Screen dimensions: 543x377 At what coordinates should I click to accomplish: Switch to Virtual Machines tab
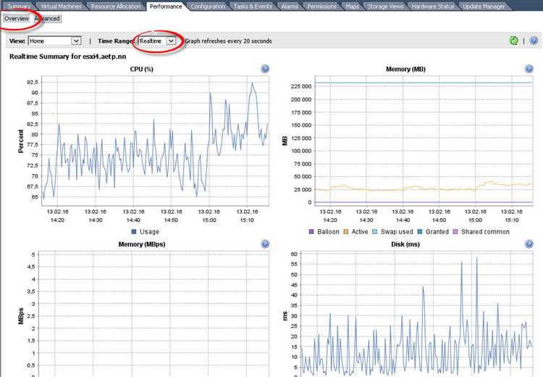tap(61, 7)
